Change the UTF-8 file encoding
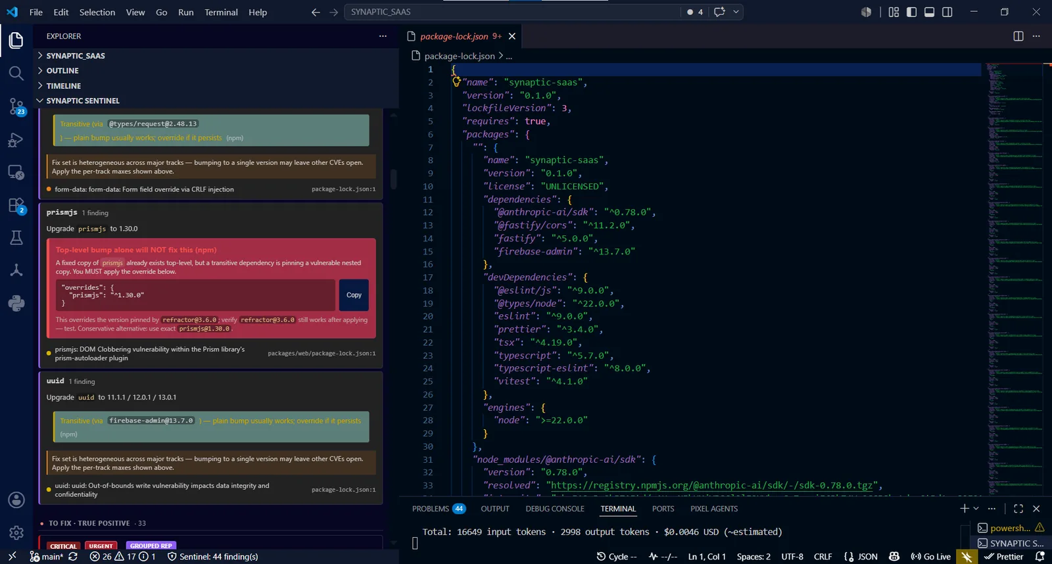This screenshot has width=1052, height=564. (792, 556)
